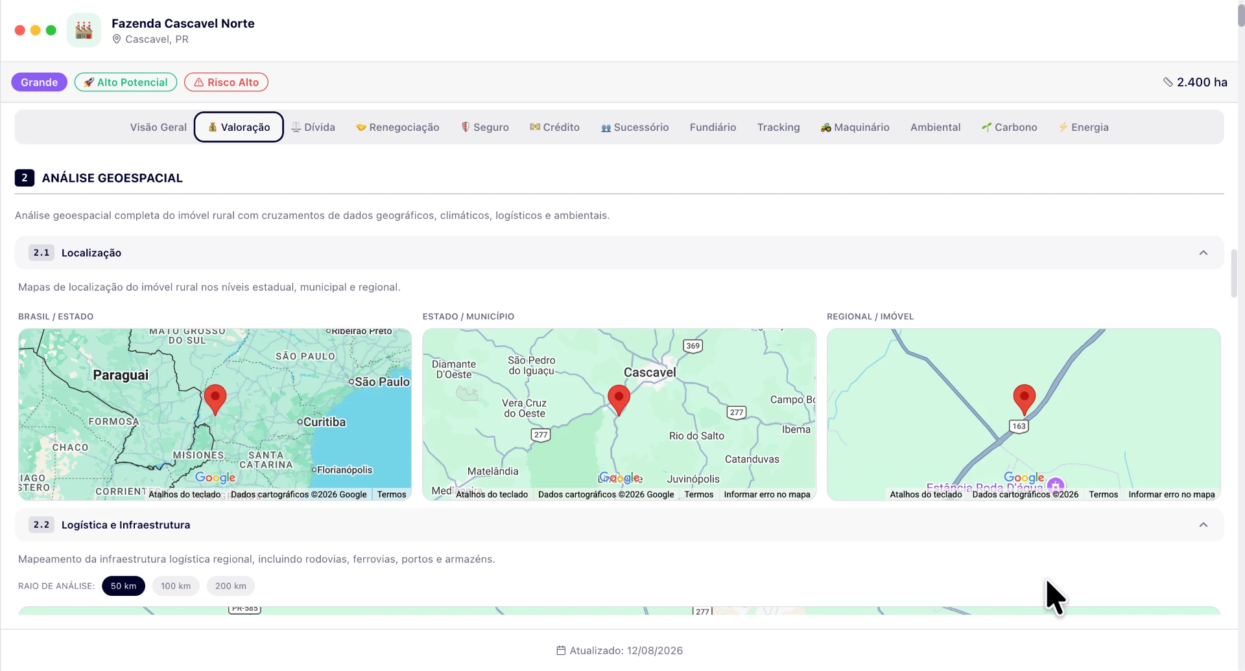The image size is (1245, 671).
Task: Click the inner page vertical scrollbar thumb
Action: point(1234,273)
